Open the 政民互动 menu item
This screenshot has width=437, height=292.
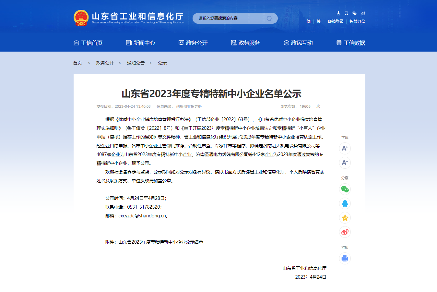pos(302,43)
